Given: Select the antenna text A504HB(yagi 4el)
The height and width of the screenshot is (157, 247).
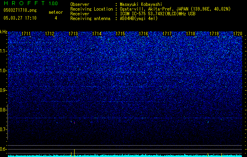Looking at the screenshot, I should [139, 18].
